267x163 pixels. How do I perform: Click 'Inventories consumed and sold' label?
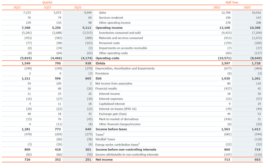pyautogui.click(x=120, y=33)
